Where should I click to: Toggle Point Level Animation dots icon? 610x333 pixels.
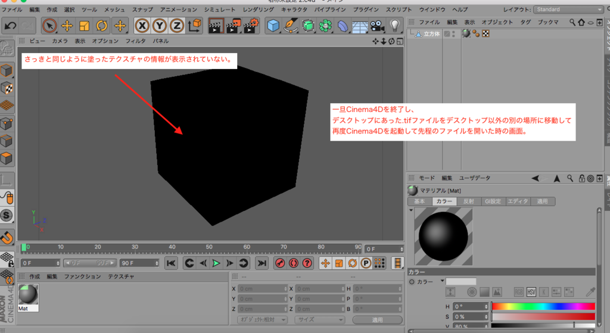tap(379, 263)
